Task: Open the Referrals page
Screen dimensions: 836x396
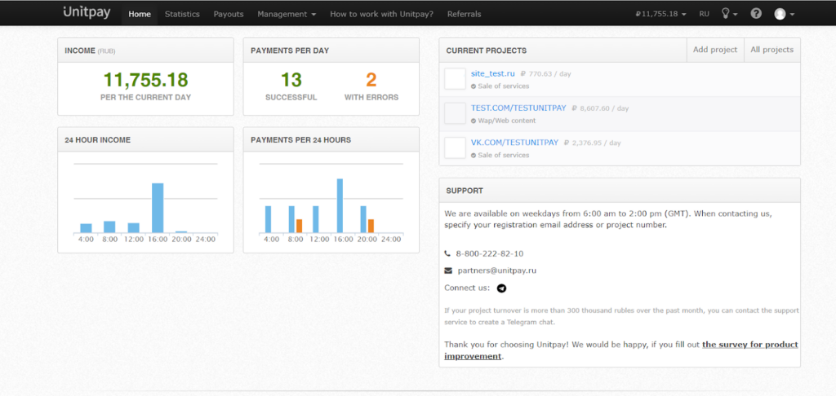Action: (x=464, y=14)
